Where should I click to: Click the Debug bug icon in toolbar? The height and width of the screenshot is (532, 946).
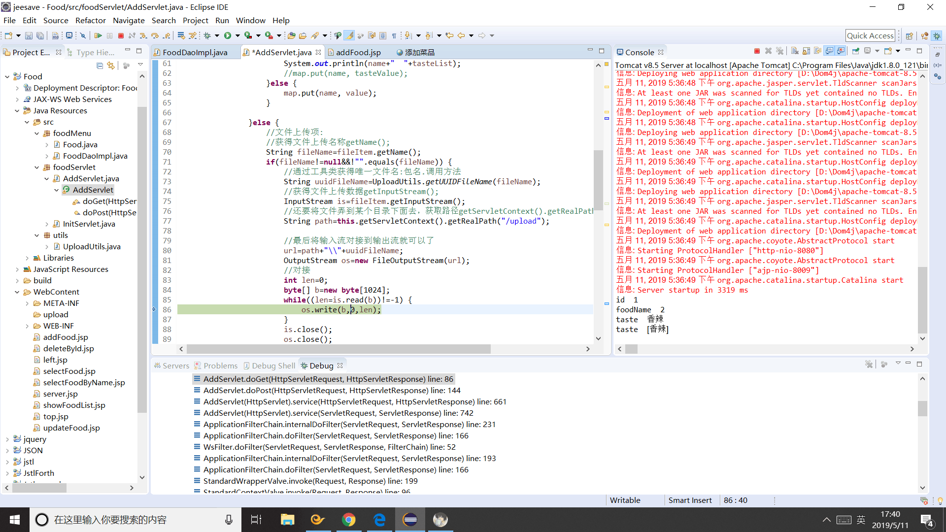[x=207, y=35]
